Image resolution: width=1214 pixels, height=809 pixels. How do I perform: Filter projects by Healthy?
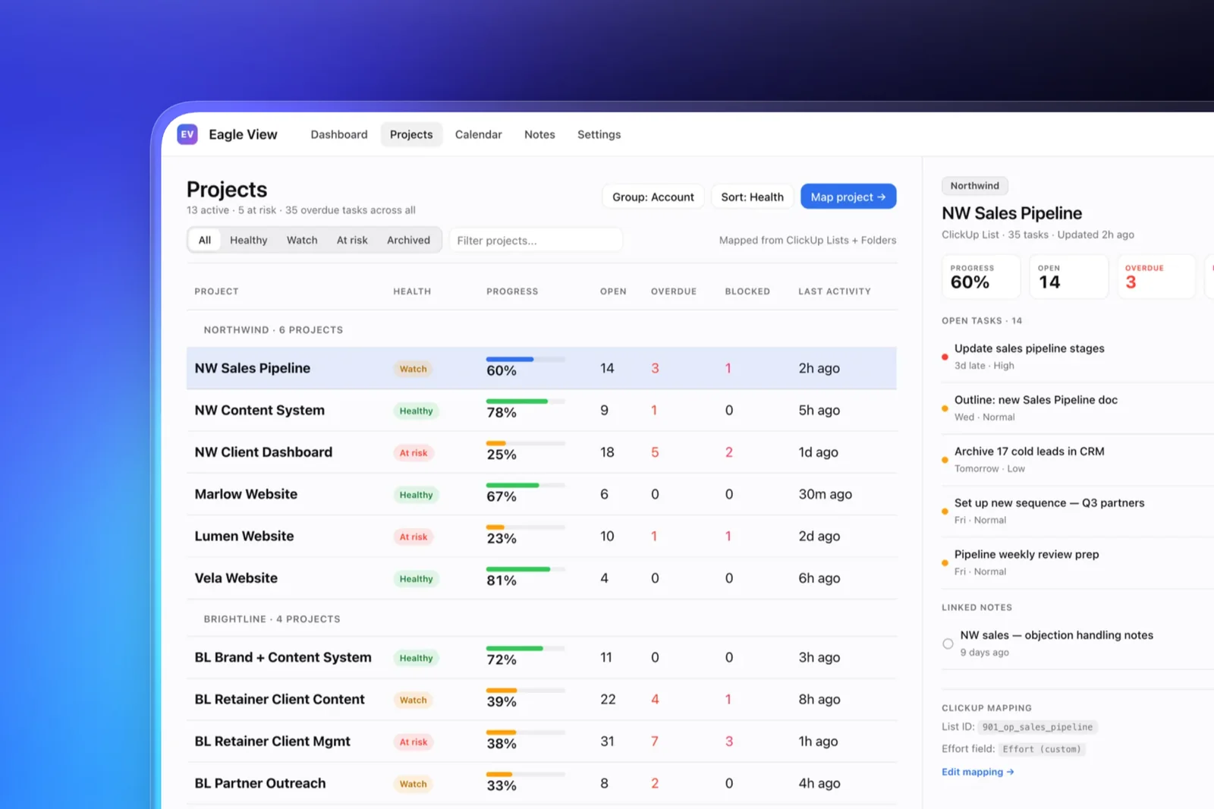coord(249,240)
